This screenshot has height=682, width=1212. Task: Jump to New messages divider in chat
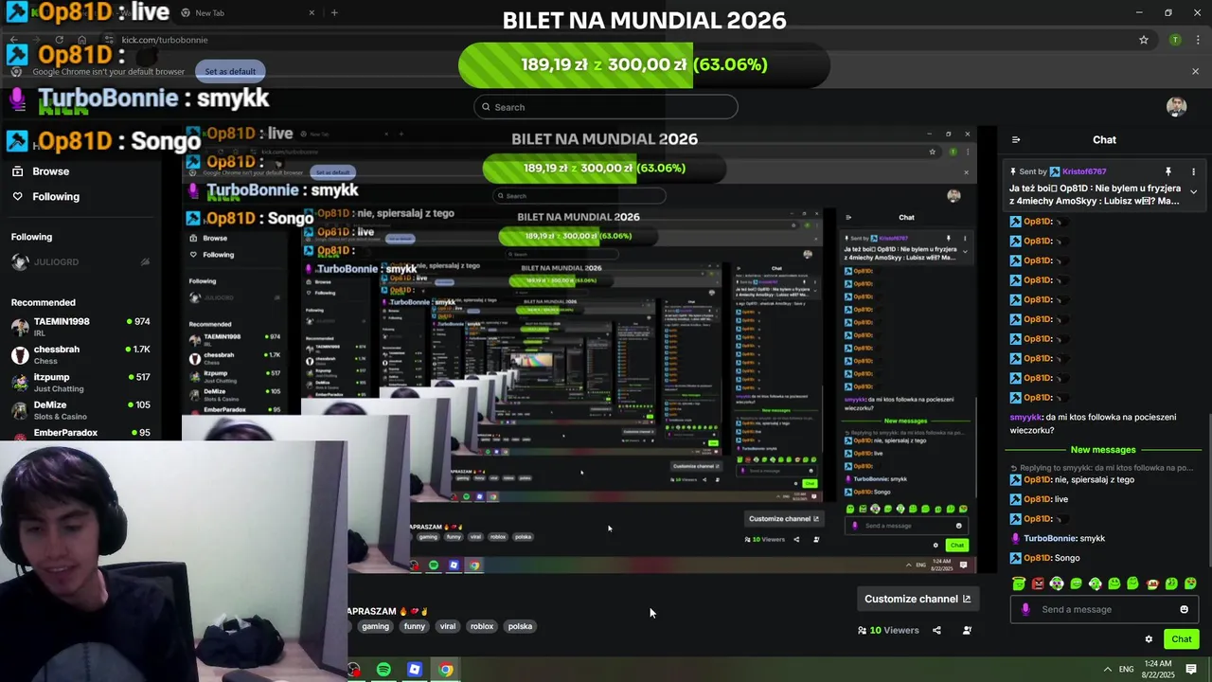pyautogui.click(x=1103, y=450)
